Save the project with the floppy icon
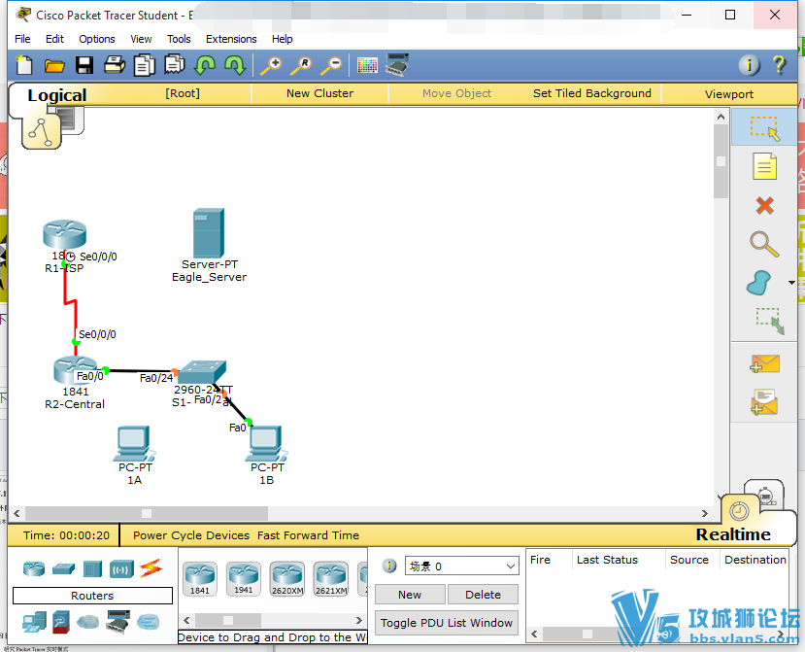805x652 pixels. coord(84,65)
